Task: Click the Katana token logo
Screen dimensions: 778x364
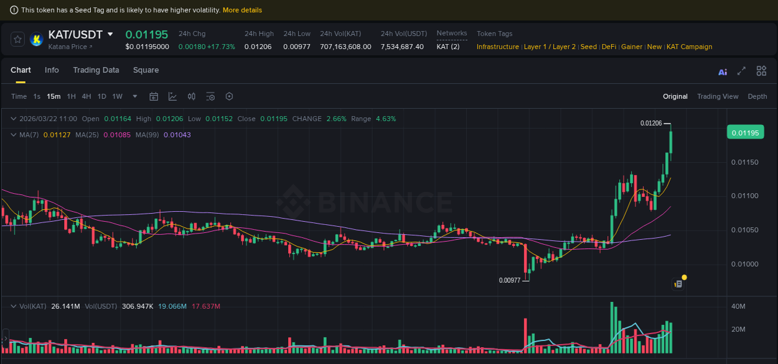Action: tap(36, 39)
